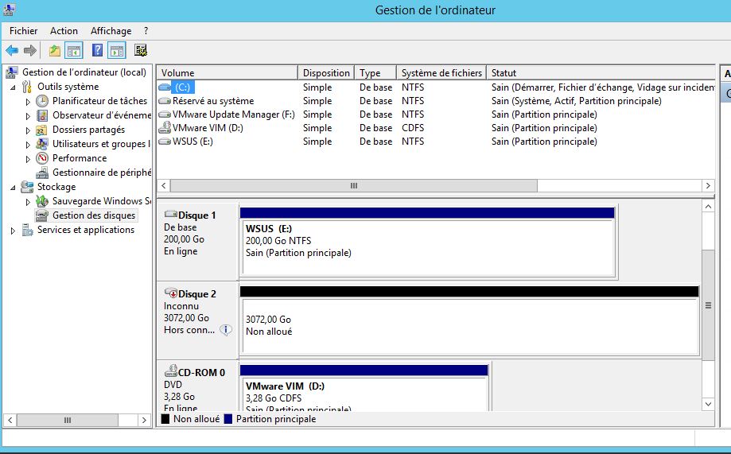Sort by Système de fichiers column header
The height and width of the screenshot is (454, 731).
[x=441, y=72]
